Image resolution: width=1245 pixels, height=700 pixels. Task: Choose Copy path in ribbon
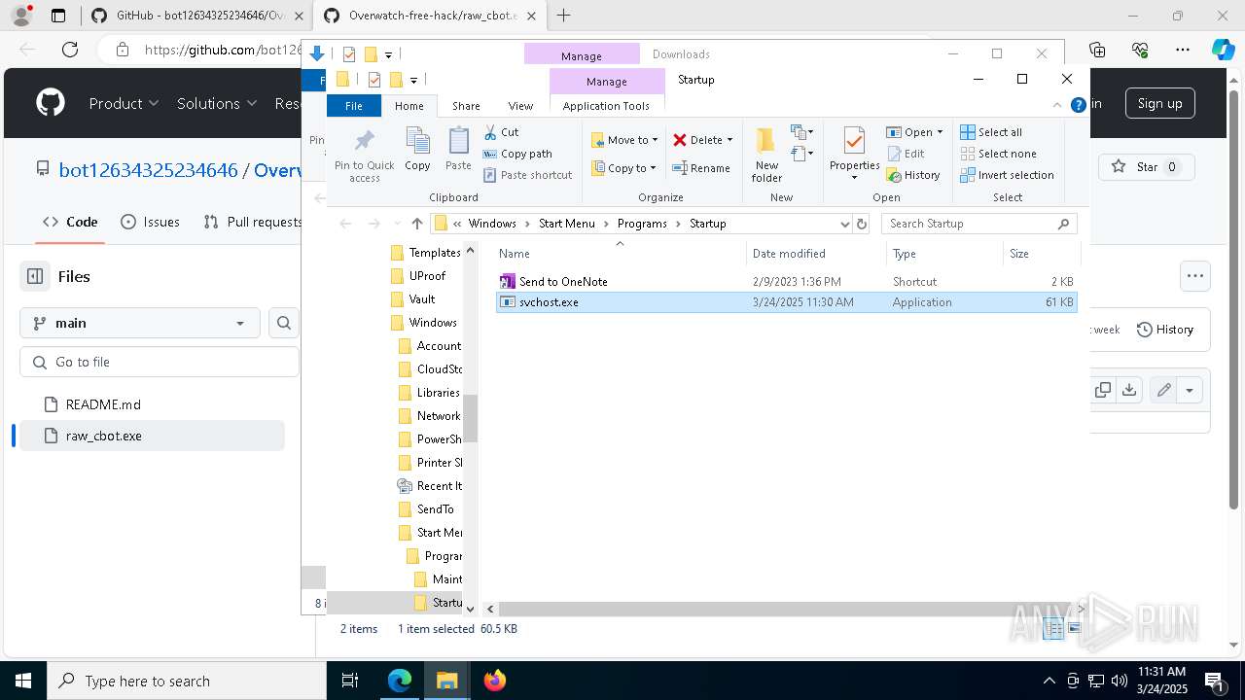517,154
